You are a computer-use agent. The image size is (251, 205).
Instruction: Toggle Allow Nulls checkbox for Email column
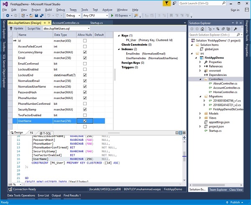tap(85, 58)
